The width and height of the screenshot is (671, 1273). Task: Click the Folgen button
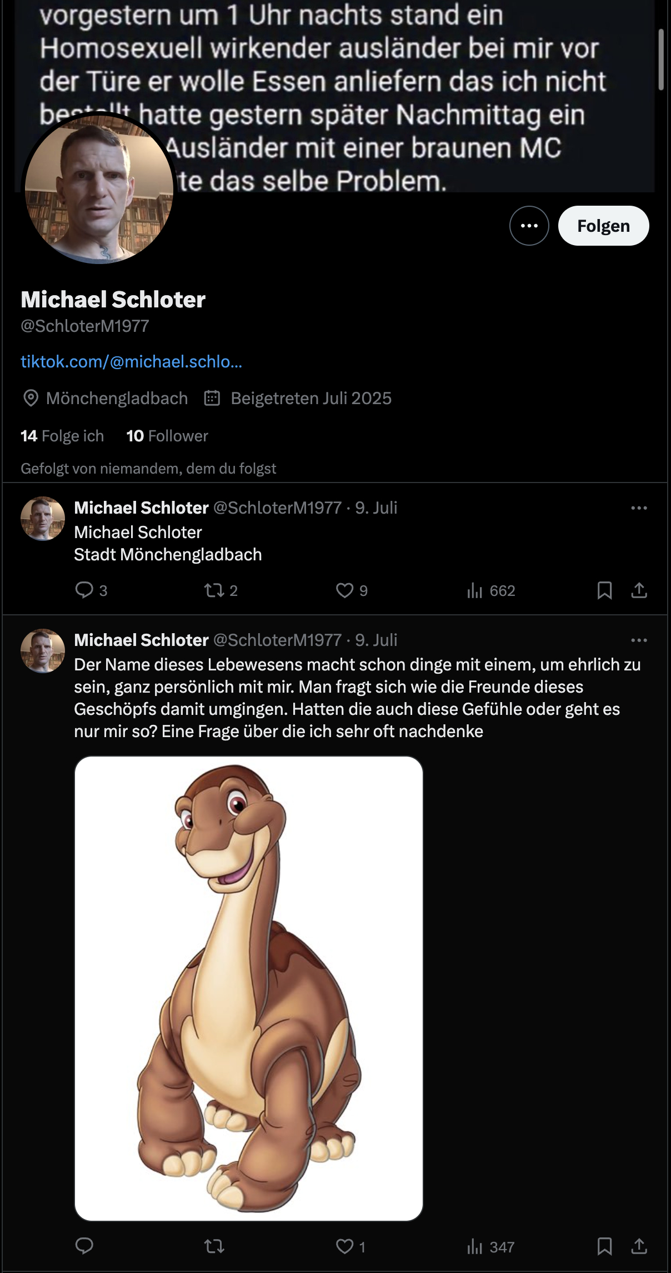[x=603, y=226]
